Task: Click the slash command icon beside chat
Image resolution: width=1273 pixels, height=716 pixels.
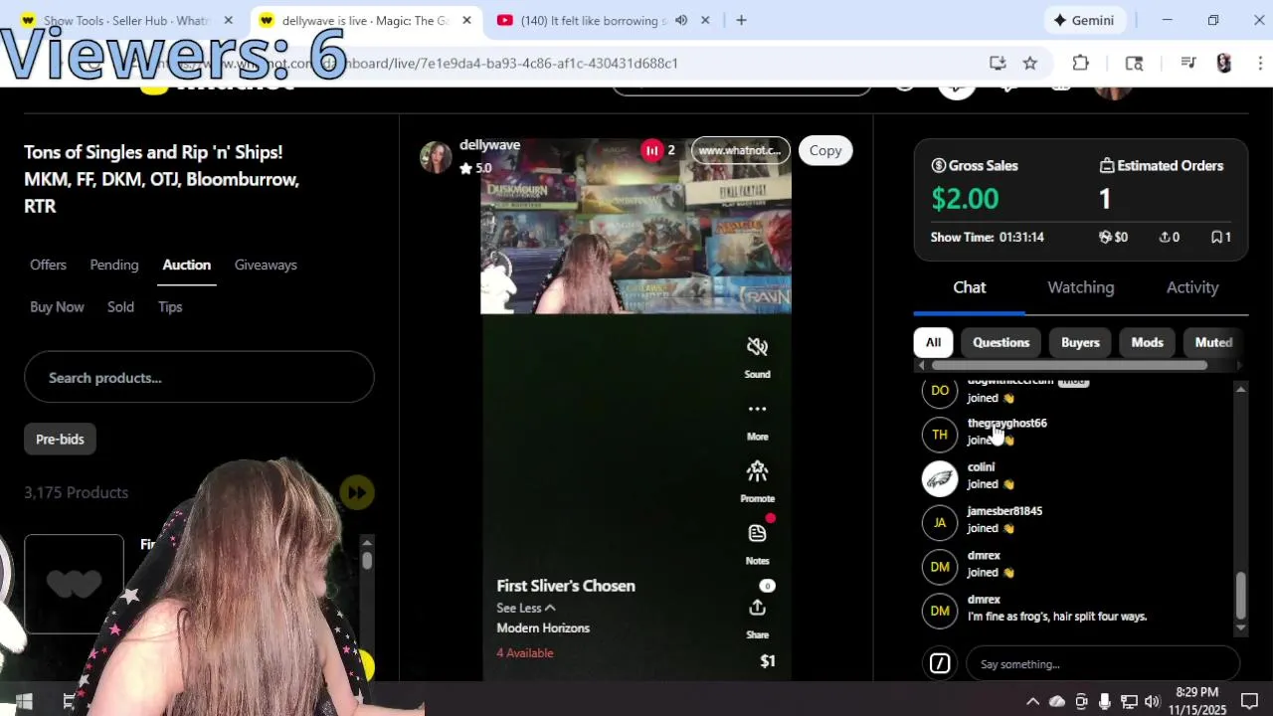Action: (x=940, y=663)
